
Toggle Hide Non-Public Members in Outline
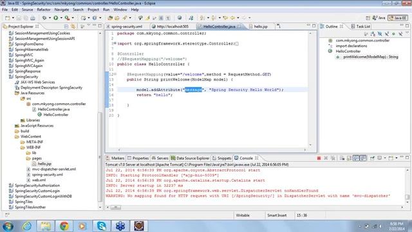click(393, 34)
